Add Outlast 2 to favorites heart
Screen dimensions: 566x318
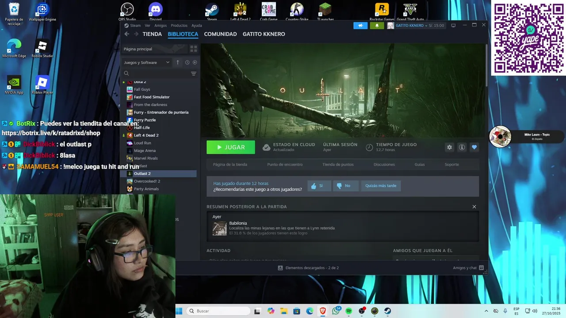474,148
